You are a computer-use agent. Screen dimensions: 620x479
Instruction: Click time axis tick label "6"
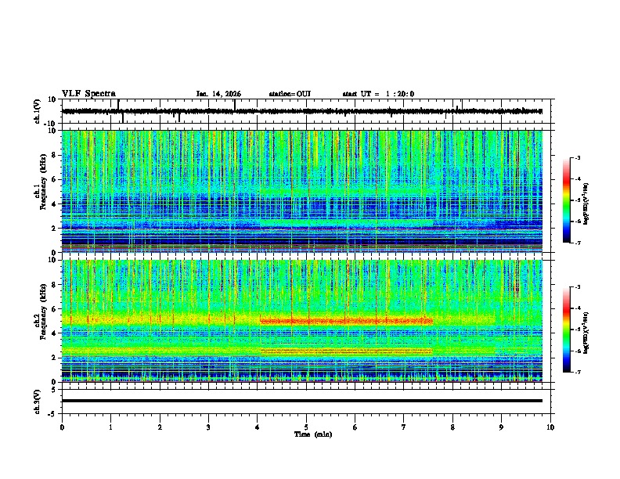[x=355, y=427]
